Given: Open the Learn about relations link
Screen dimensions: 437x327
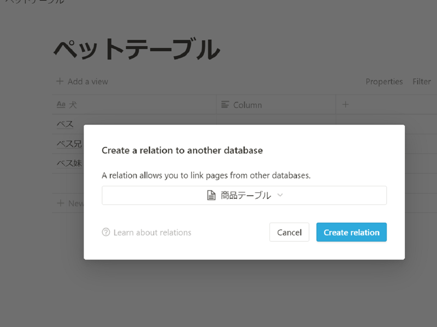Looking at the screenshot, I should pyautogui.click(x=152, y=233).
